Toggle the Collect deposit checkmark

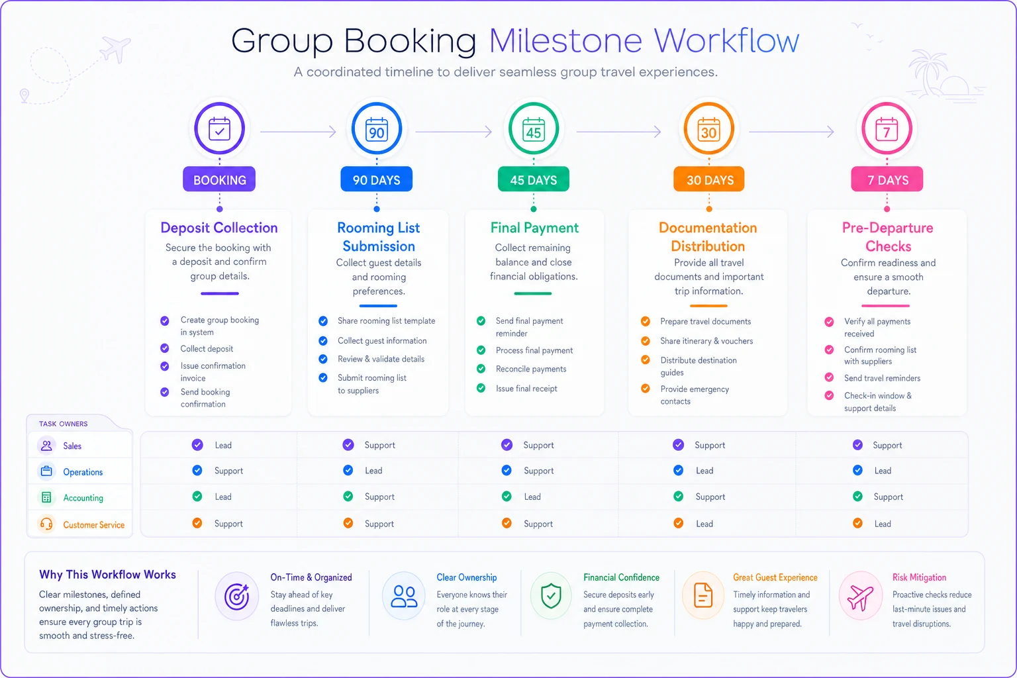click(x=165, y=348)
